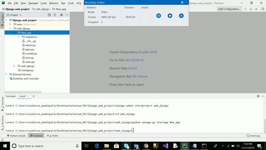Hide the Terminal panel

click(x=263, y=96)
